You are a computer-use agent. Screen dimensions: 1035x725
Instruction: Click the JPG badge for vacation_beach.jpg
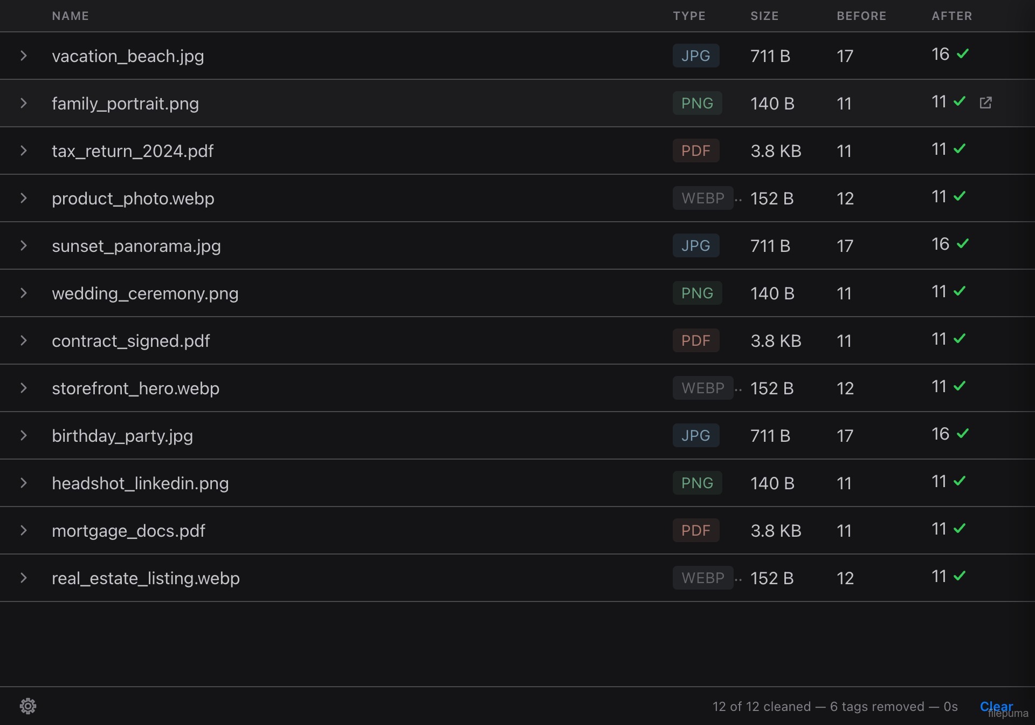(x=695, y=56)
